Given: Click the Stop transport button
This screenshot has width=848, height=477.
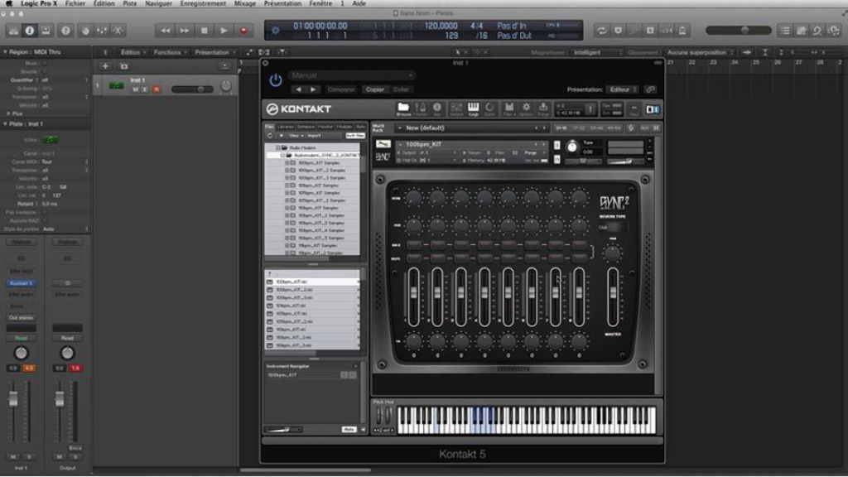Looking at the screenshot, I should [x=204, y=31].
